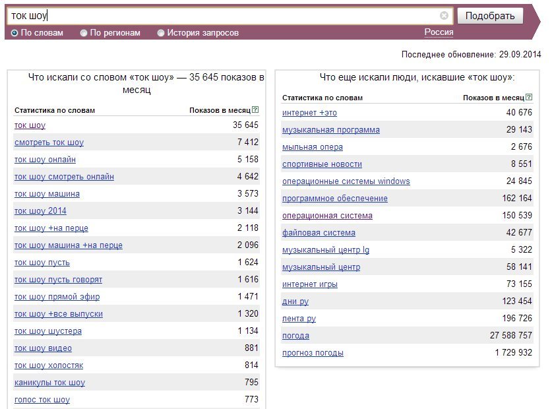The image size is (552, 409).
Task: Open the 'ток шоу пусть говорят' link
Action: tap(58, 280)
